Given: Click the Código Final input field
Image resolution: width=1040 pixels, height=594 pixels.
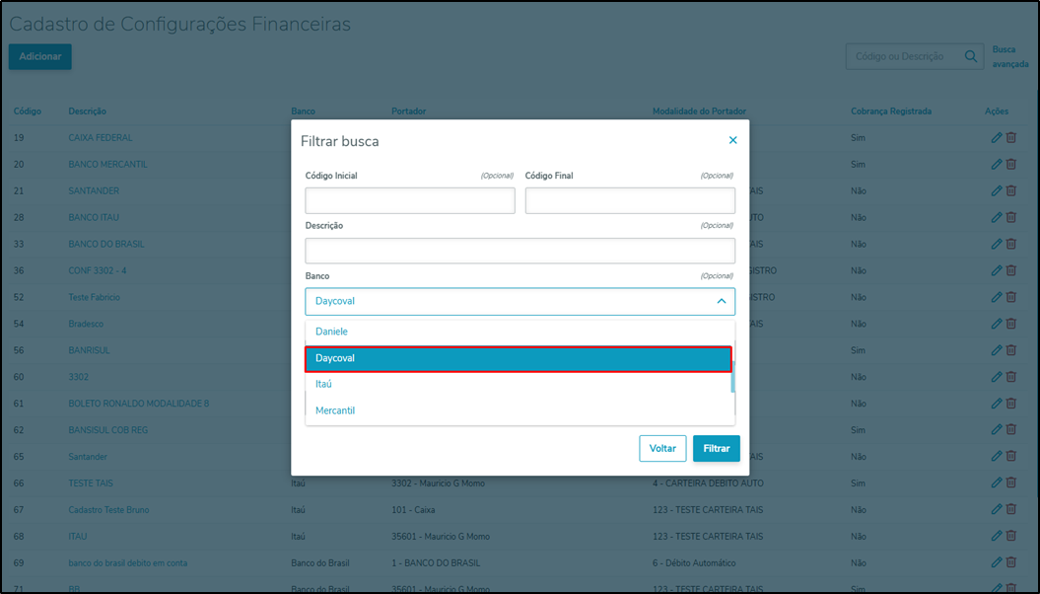Looking at the screenshot, I should pyautogui.click(x=630, y=200).
